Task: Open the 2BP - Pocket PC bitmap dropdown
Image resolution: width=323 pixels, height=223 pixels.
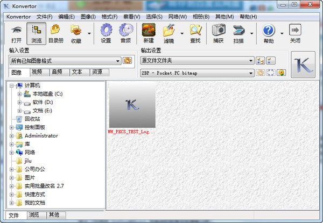Action: click(x=251, y=73)
